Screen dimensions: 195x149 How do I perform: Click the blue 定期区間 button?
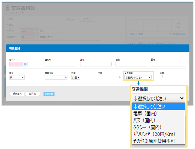pos(49,94)
